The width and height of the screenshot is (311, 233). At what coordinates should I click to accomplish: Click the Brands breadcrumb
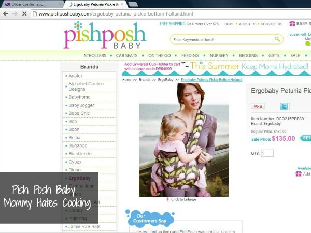coord(145,80)
